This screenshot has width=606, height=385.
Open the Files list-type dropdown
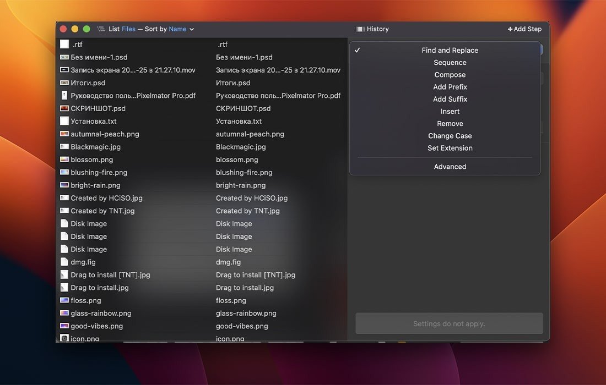pos(128,29)
